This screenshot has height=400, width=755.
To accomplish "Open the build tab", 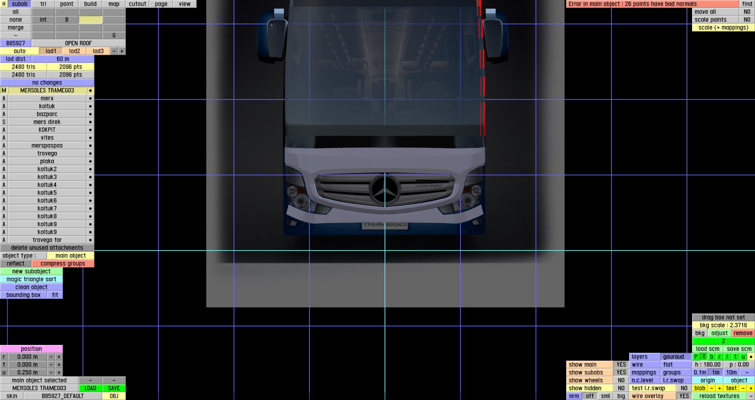I will pos(90,4).
